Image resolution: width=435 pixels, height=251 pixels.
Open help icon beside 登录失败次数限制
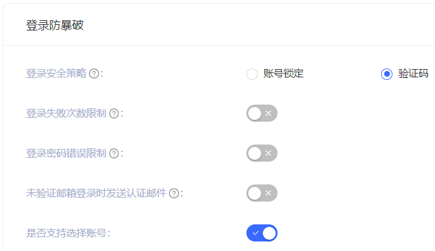(x=114, y=113)
